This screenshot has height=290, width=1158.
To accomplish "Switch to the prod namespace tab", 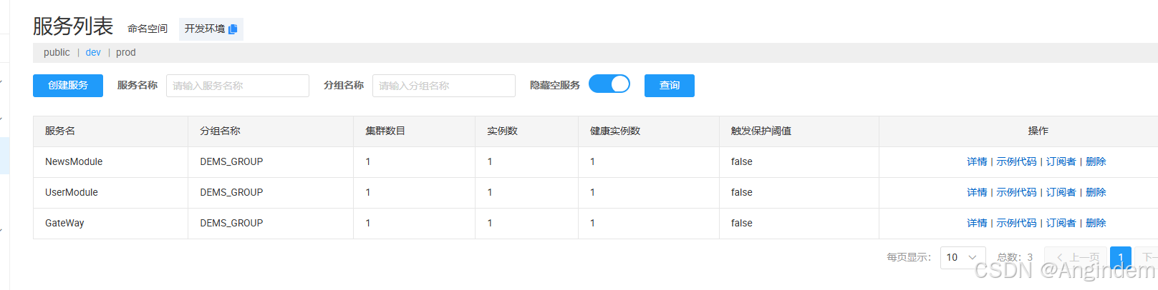I will point(126,52).
